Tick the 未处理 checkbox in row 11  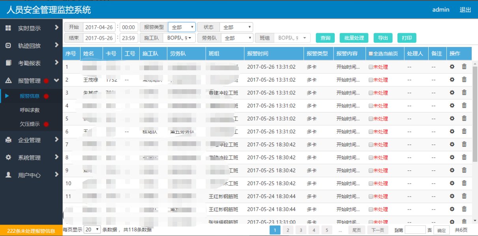[x=371, y=197]
